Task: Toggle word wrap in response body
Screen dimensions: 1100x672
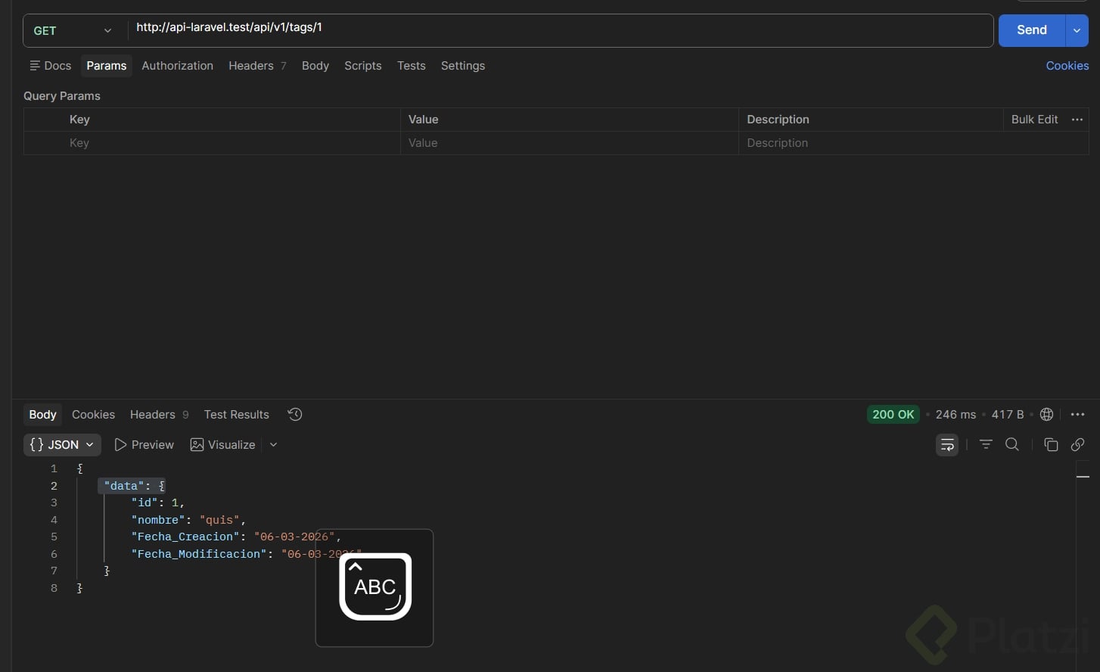Action: 947,445
